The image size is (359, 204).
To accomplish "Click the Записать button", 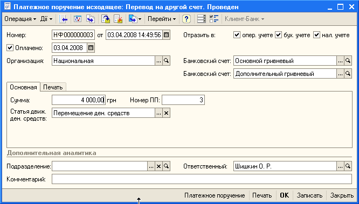I will [309, 195].
